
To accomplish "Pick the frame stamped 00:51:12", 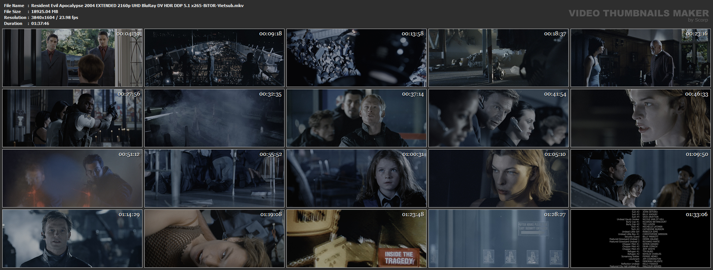I will (72, 178).
